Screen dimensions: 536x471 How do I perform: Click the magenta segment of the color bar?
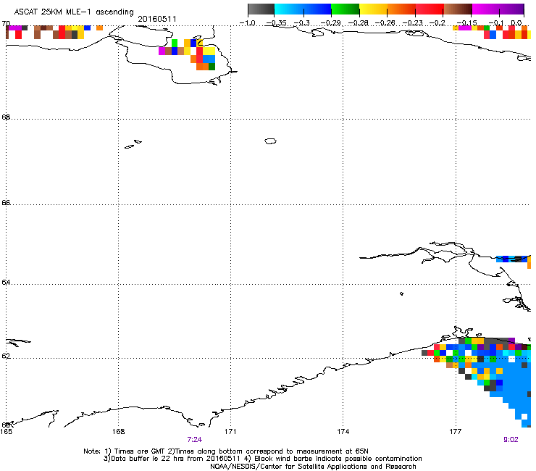(x=486, y=9)
